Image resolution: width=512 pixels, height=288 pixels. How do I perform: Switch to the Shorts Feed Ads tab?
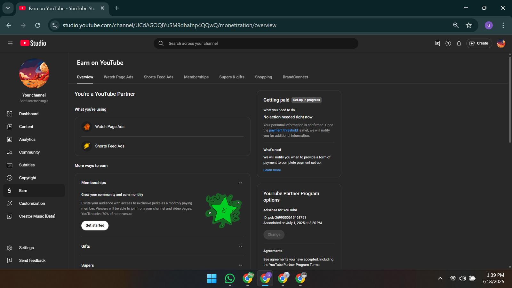(x=158, y=77)
